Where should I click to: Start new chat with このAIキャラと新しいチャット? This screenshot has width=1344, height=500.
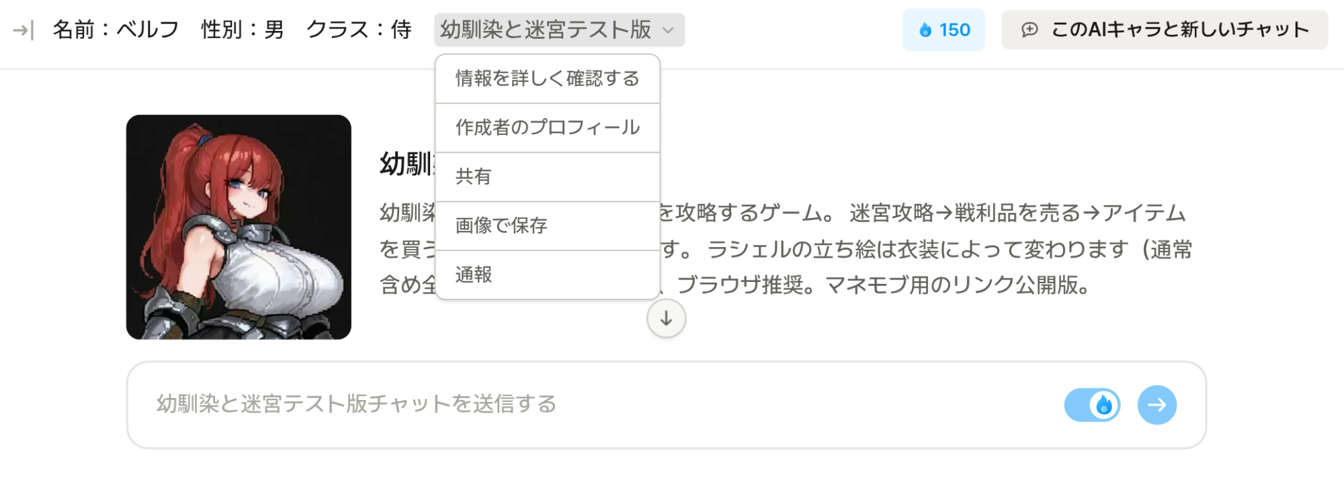click(1164, 30)
